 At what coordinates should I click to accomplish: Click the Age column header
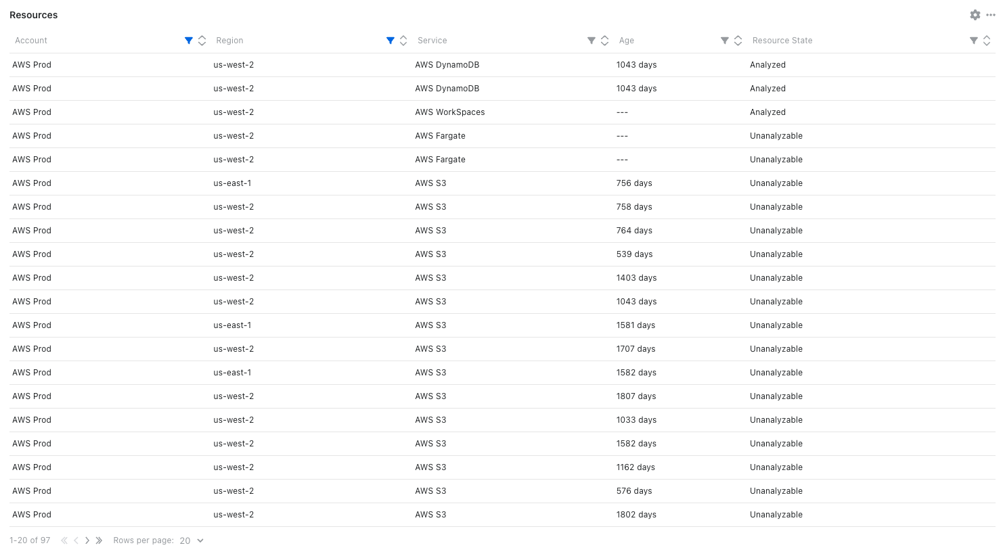point(627,41)
